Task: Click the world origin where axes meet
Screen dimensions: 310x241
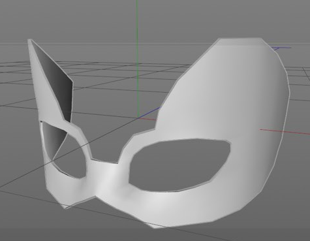Action: tap(138, 118)
